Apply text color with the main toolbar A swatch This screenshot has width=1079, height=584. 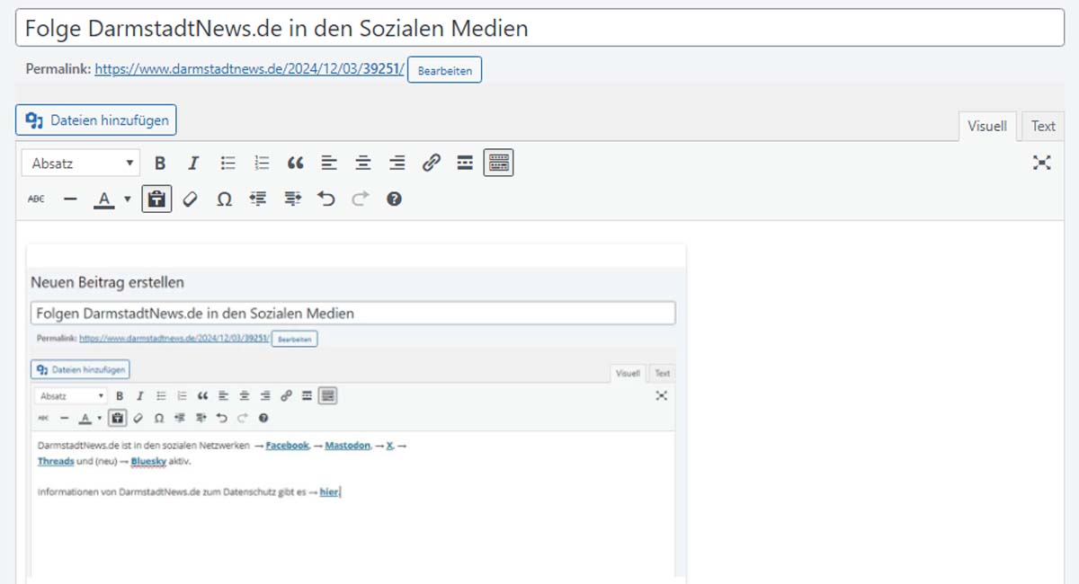click(x=104, y=199)
